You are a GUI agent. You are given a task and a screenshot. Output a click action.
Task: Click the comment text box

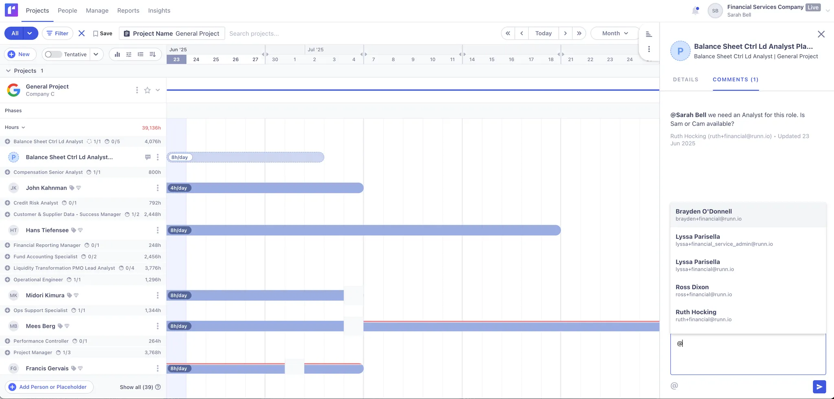coord(748,354)
